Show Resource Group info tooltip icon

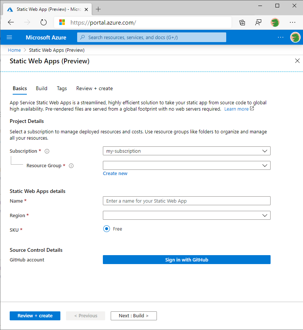click(x=72, y=166)
